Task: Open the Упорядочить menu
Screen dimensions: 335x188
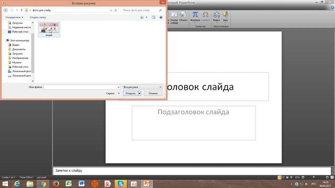Action: [x=14, y=17]
